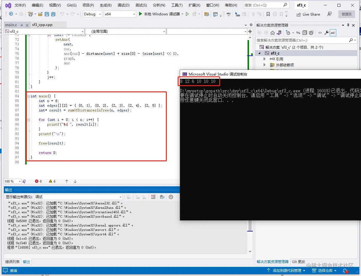Click the new project toolbar icon
The width and height of the screenshot is (361, 276).
click(x=30, y=14)
